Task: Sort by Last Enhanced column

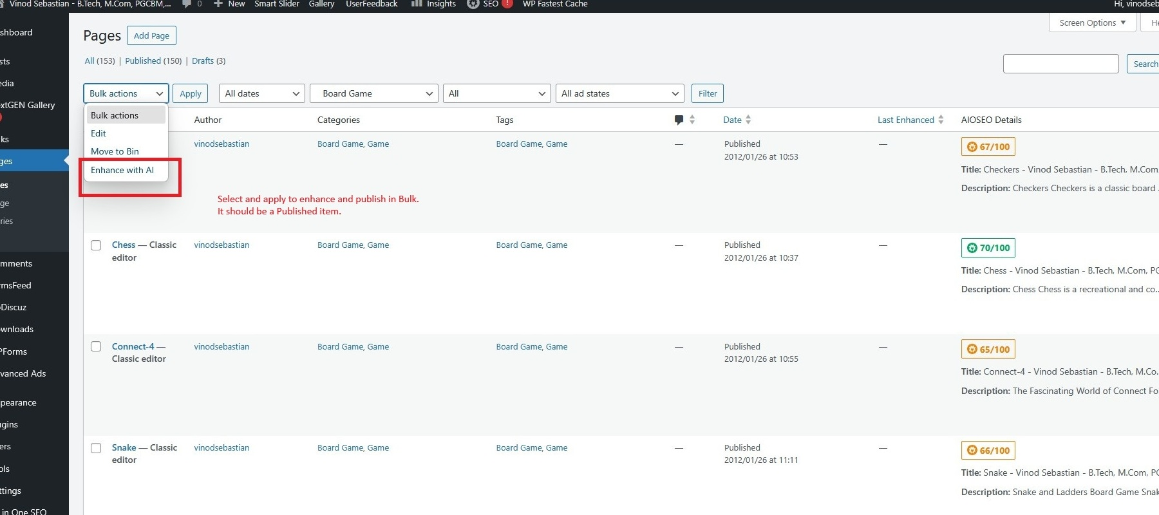Action: pos(905,120)
